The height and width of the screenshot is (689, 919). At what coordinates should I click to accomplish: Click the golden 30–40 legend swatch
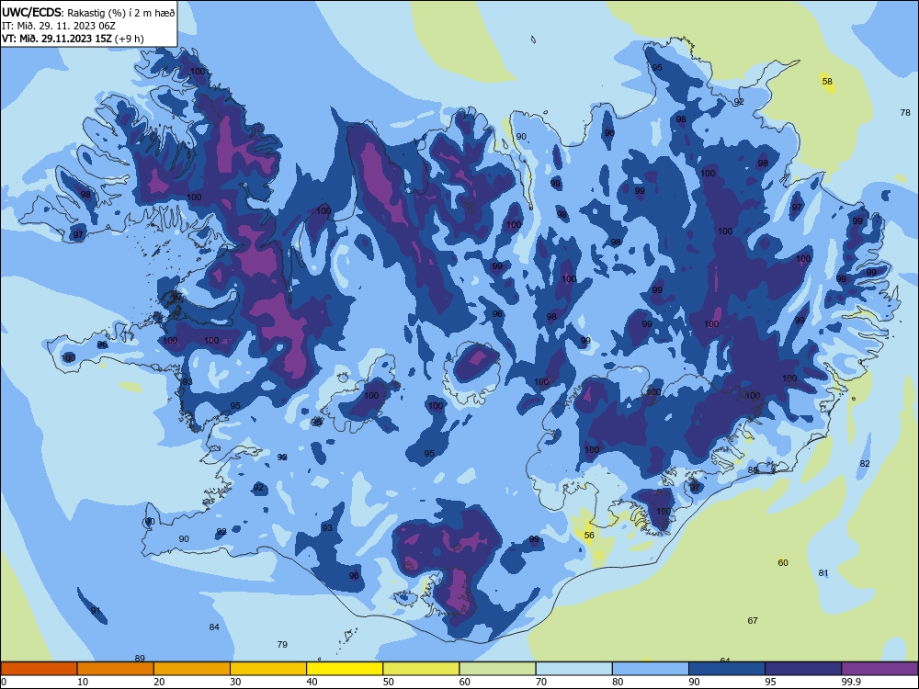(268, 669)
